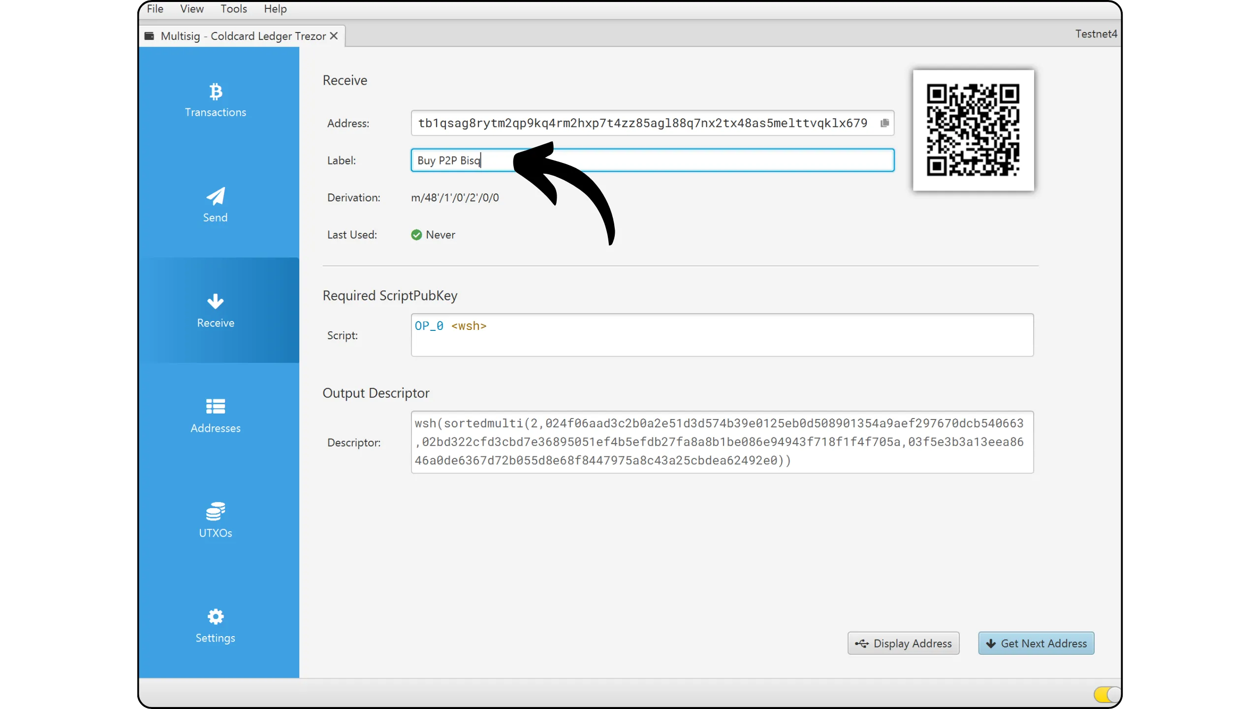Screen dimensions: 1260x709
Task: Click the wallet icon on tab
Action: tap(149, 36)
